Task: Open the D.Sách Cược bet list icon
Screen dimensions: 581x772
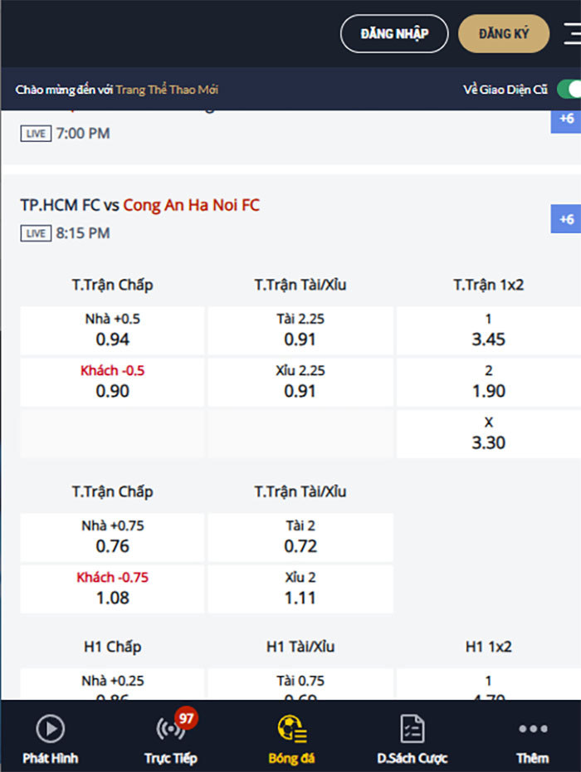Action: pyautogui.click(x=412, y=730)
